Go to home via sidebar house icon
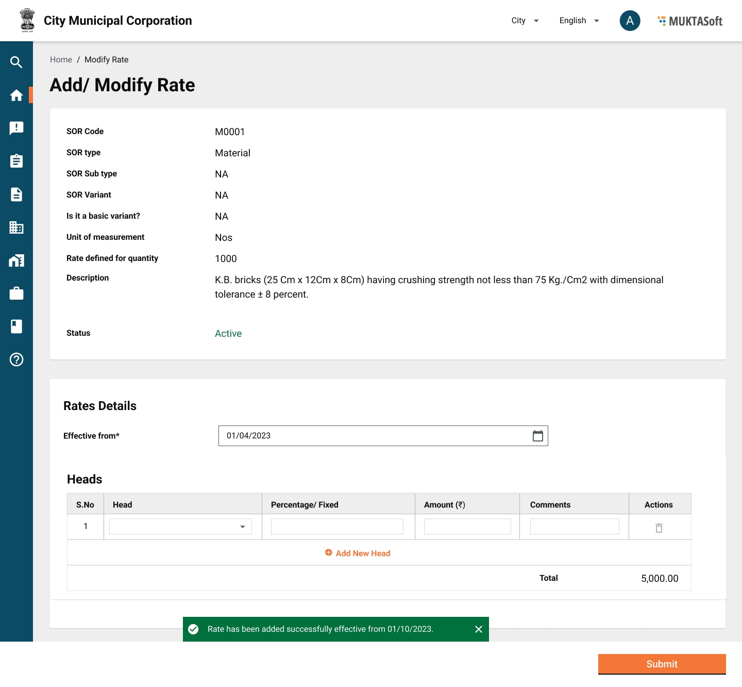 click(x=16, y=95)
